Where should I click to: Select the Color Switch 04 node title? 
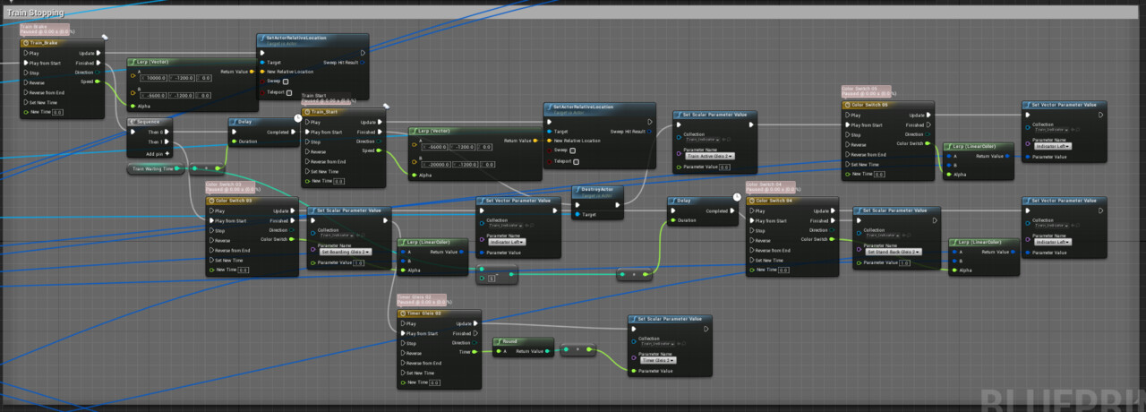[x=773, y=201]
